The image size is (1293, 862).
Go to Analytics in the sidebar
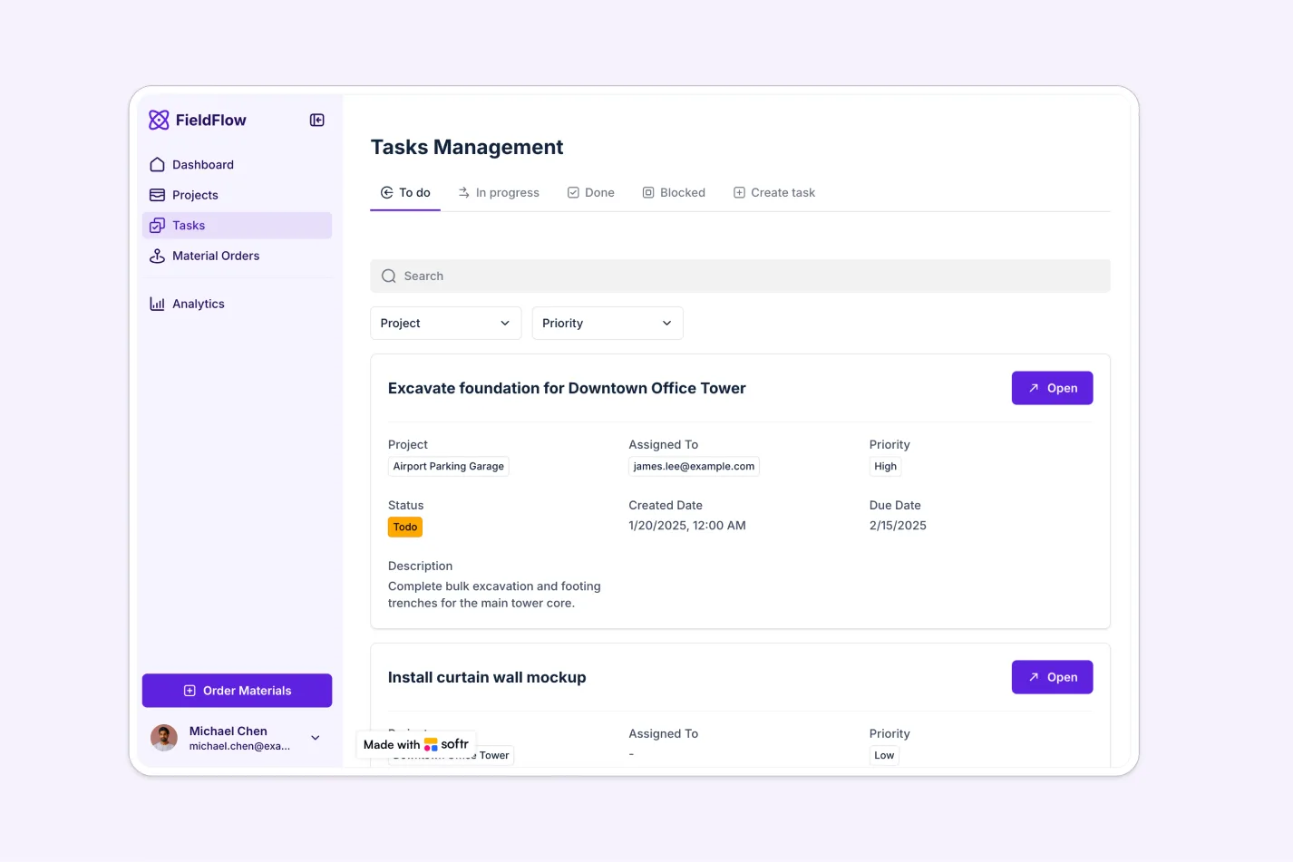coord(237,304)
